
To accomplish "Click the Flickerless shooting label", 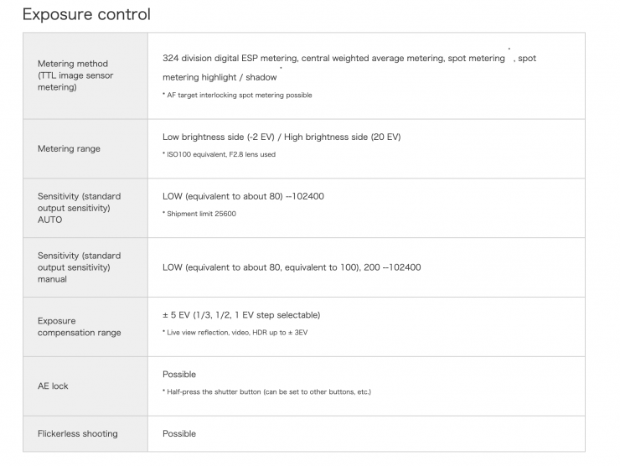I will [x=77, y=434].
